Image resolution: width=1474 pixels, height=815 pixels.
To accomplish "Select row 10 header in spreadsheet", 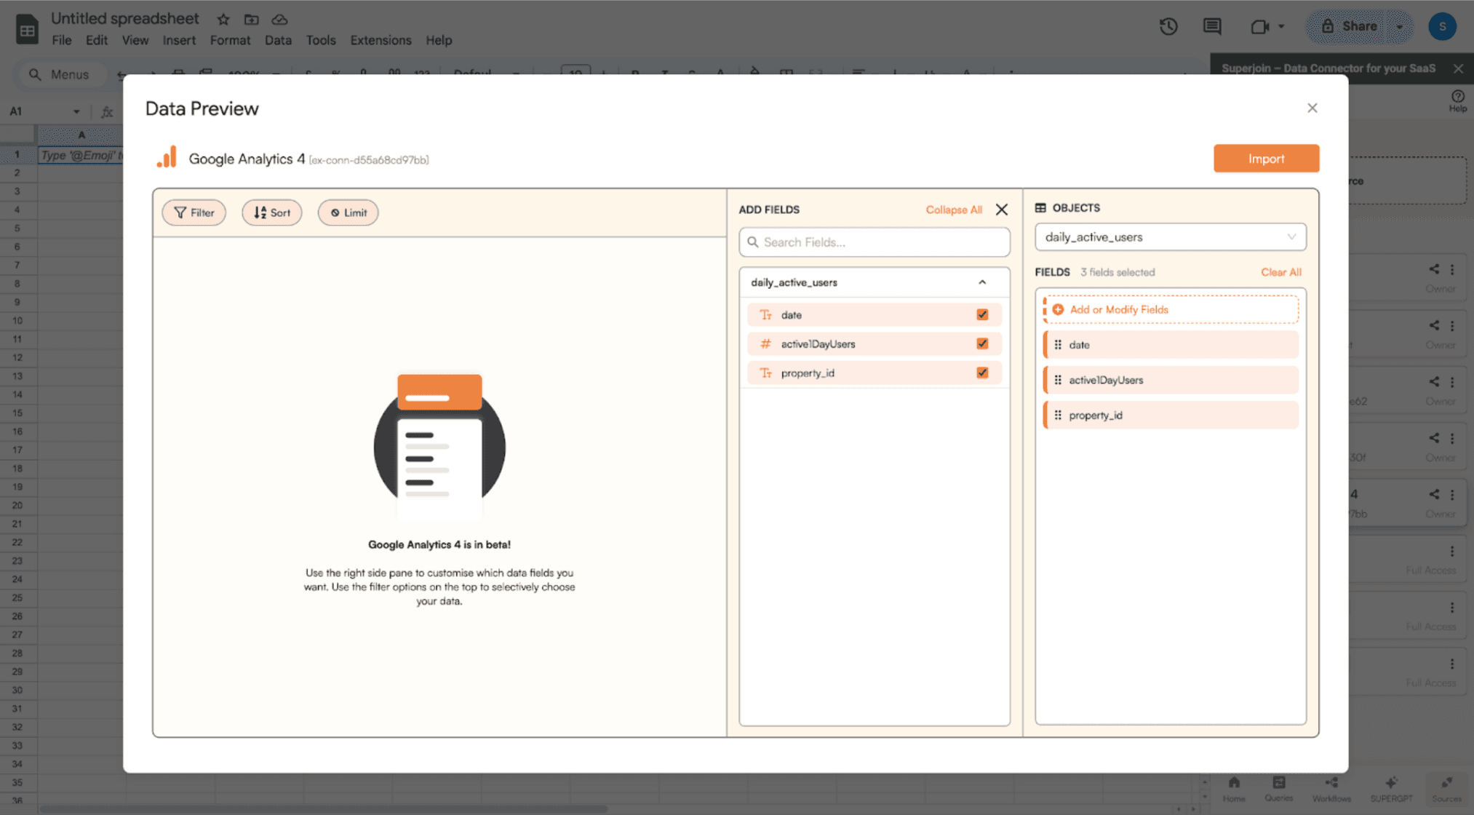I will coord(17,321).
